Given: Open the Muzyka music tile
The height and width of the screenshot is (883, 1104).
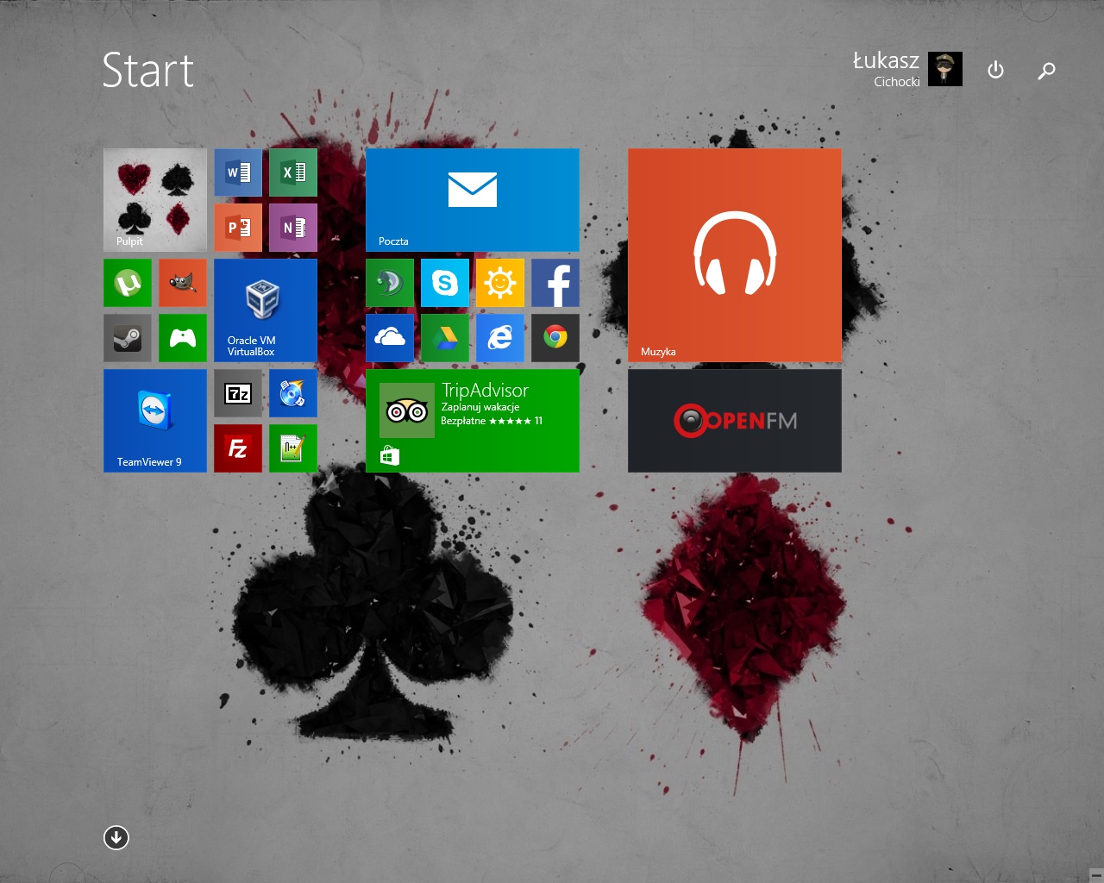Looking at the screenshot, I should click(735, 255).
